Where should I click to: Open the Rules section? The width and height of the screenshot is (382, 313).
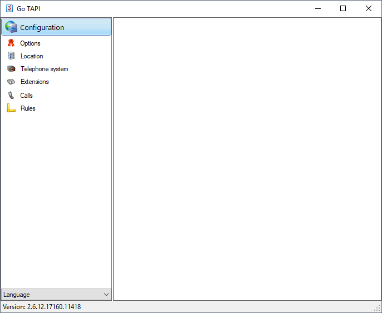click(28, 108)
